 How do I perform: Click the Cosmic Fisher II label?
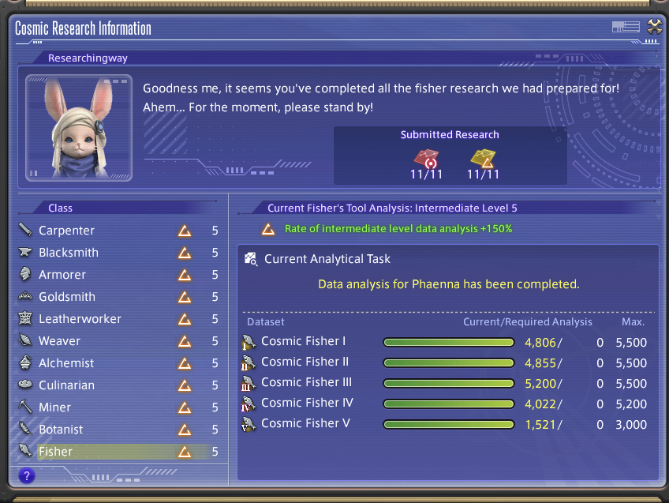pyautogui.click(x=305, y=362)
